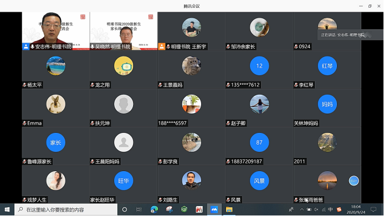Screen dimensions: 384x216
Task: Click the floating blue timer circle
Action: [x=354, y=181]
